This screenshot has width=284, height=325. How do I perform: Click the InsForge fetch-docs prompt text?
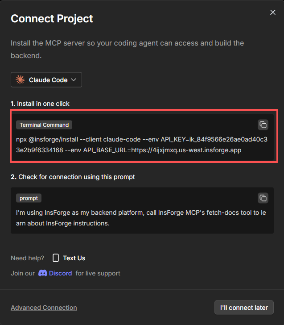coord(141,218)
